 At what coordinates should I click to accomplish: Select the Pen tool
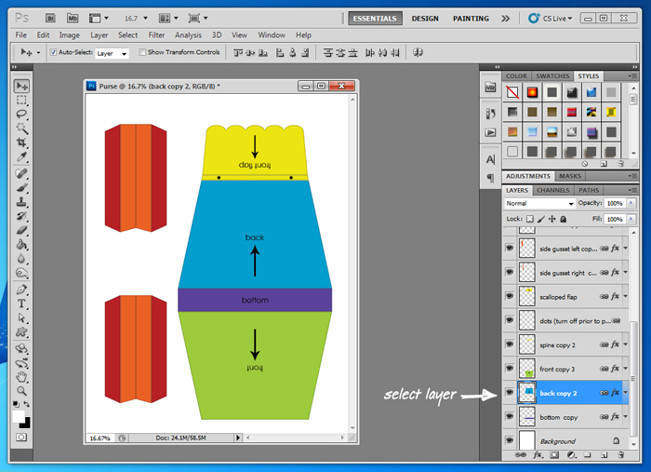pos(21,290)
